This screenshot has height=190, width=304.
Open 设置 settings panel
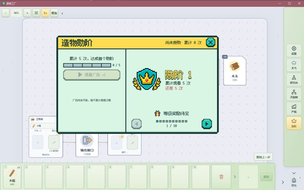[294, 50]
